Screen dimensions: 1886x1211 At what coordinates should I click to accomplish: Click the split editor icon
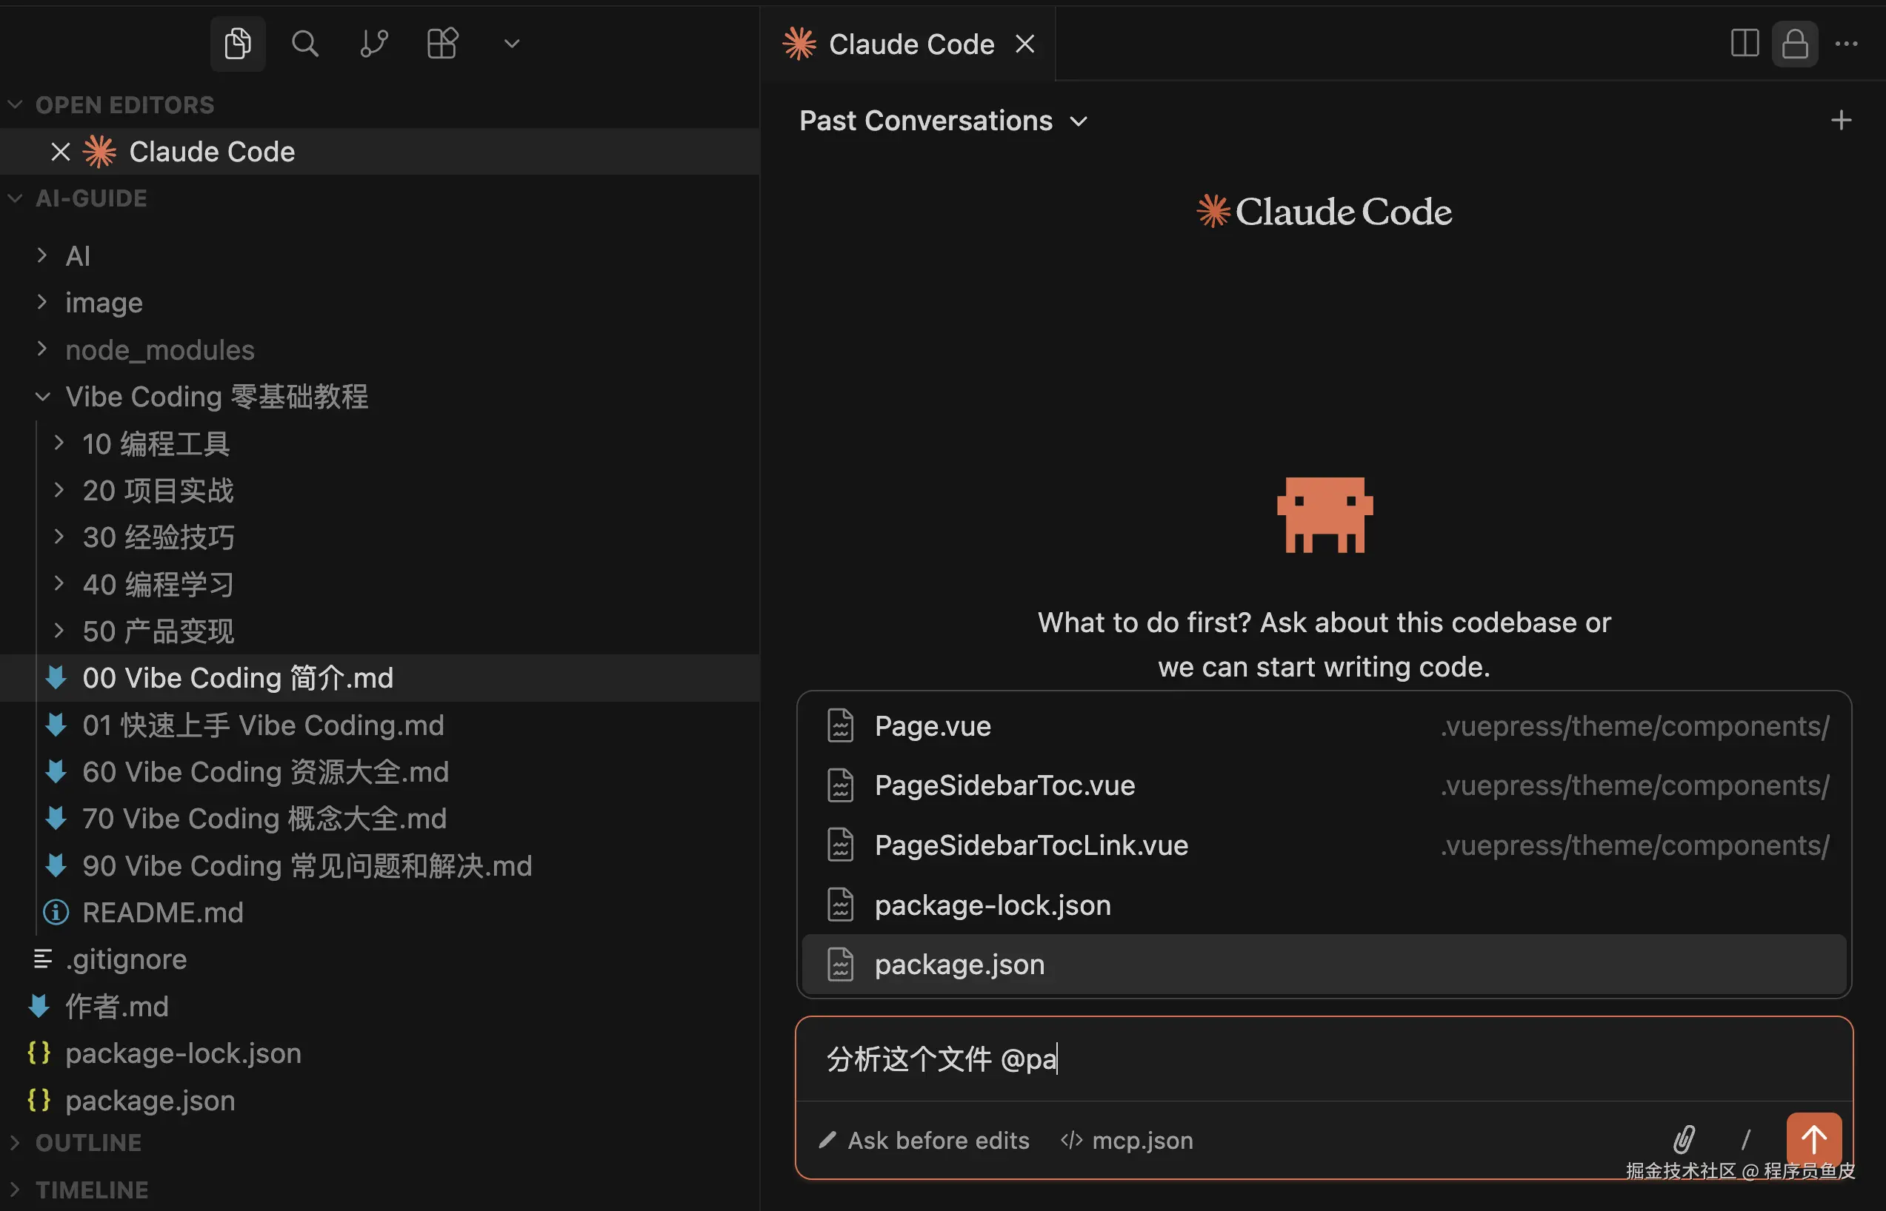point(1744,43)
